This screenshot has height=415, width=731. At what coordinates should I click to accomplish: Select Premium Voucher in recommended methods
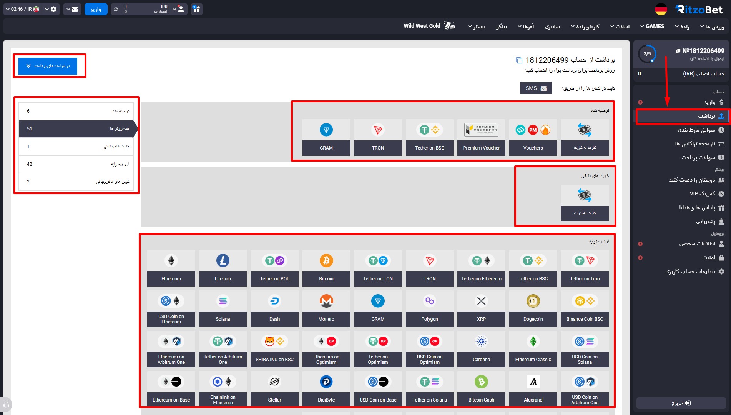(481, 137)
